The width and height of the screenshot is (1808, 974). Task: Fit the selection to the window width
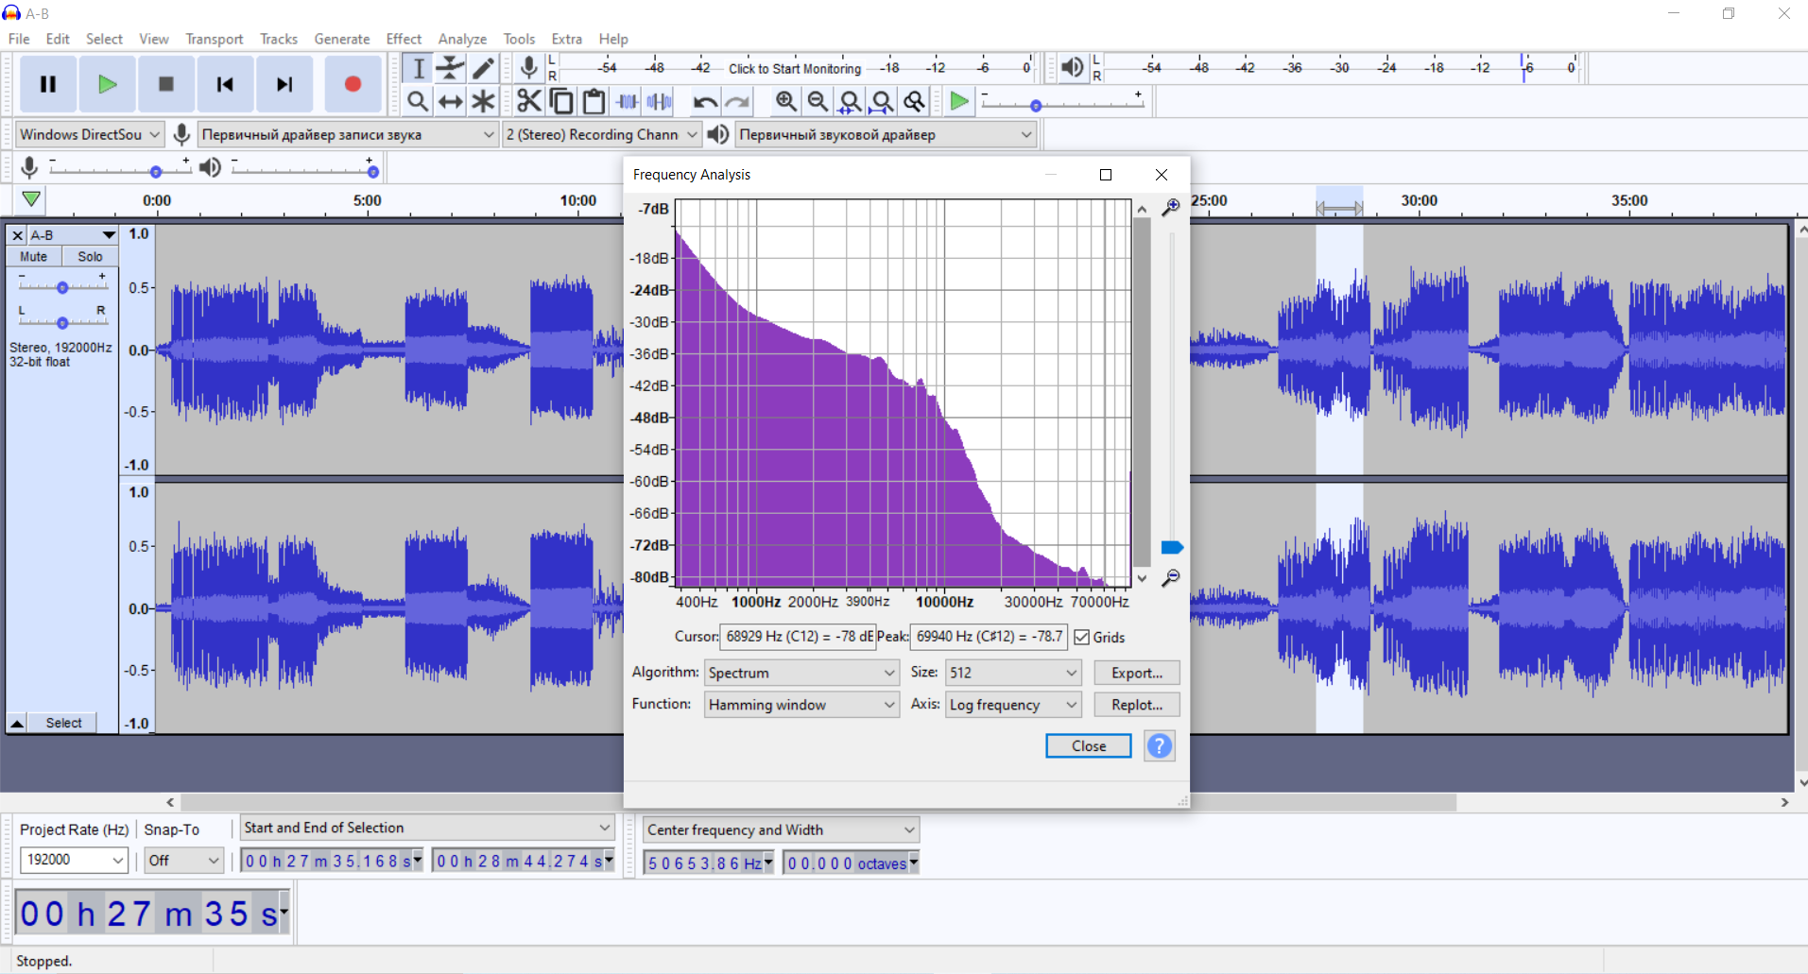pyautogui.click(x=850, y=101)
